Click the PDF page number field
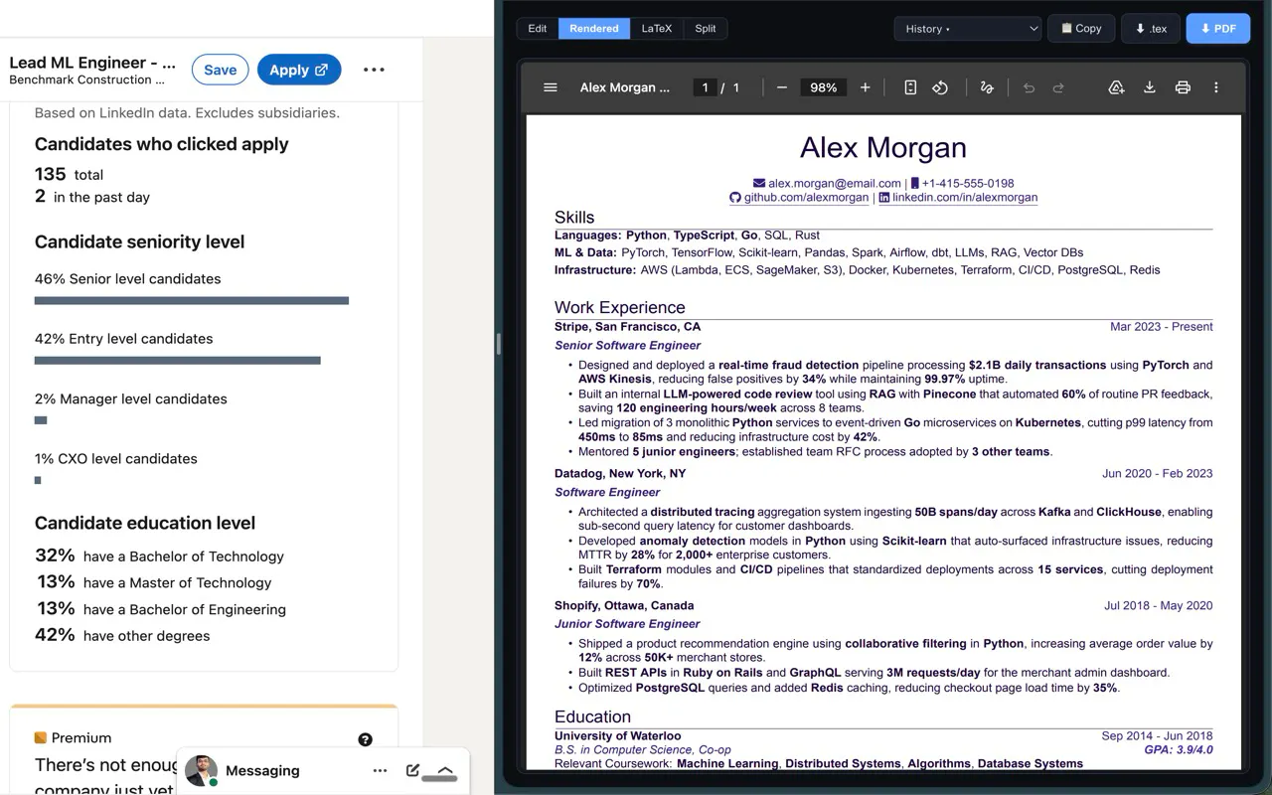The height and width of the screenshot is (795, 1272). tap(706, 87)
